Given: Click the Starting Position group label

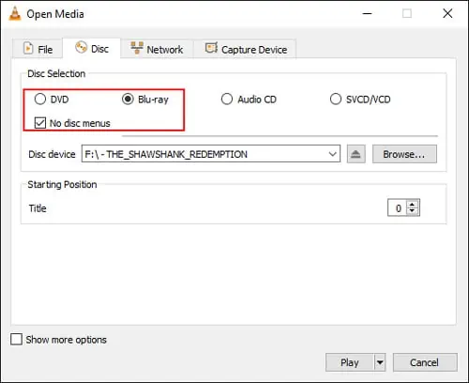Looking at the screenshot, I should point(62,185).
